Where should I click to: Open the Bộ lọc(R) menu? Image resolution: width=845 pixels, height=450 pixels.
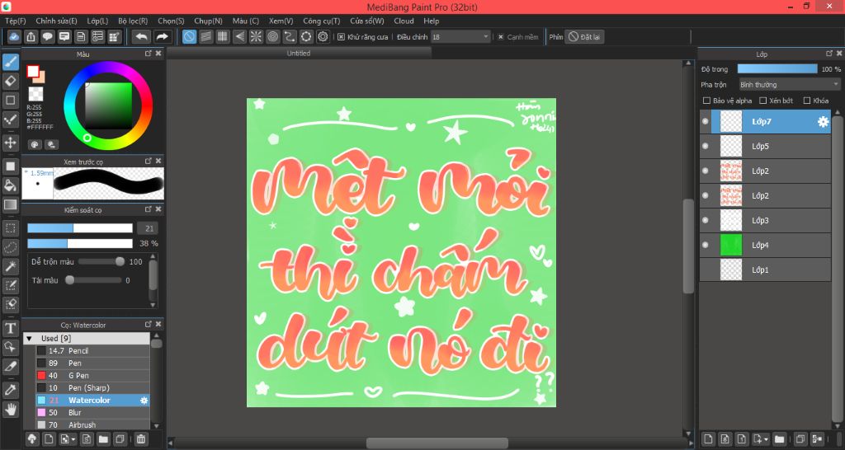click(x=133, y=21)
